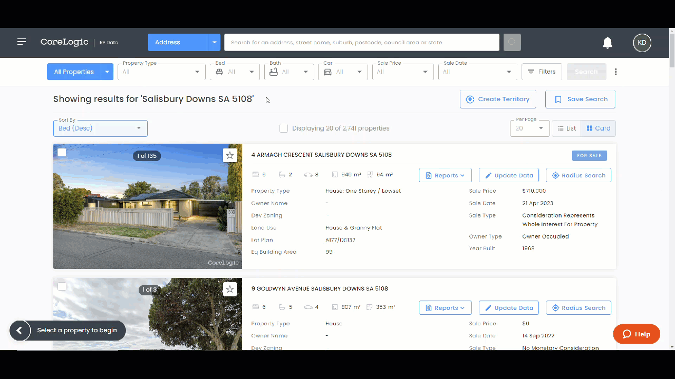Click the grey search submit button beside address bar
675x379 pixels.
pyautogui.click(x=512, y=42)
